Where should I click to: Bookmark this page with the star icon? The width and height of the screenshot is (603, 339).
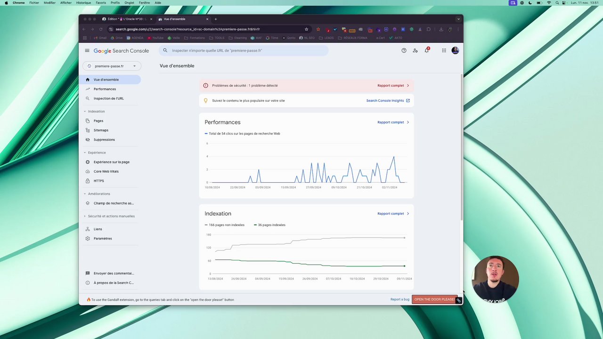[x=306, y=29]
